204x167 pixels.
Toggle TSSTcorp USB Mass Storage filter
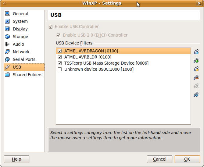click(60, 63)
